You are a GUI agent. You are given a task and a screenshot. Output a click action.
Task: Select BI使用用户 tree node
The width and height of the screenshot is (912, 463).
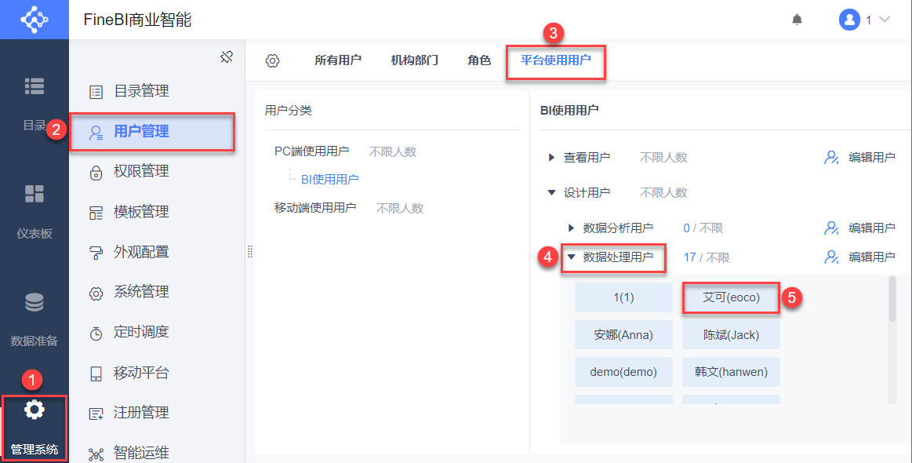(330, 180)
